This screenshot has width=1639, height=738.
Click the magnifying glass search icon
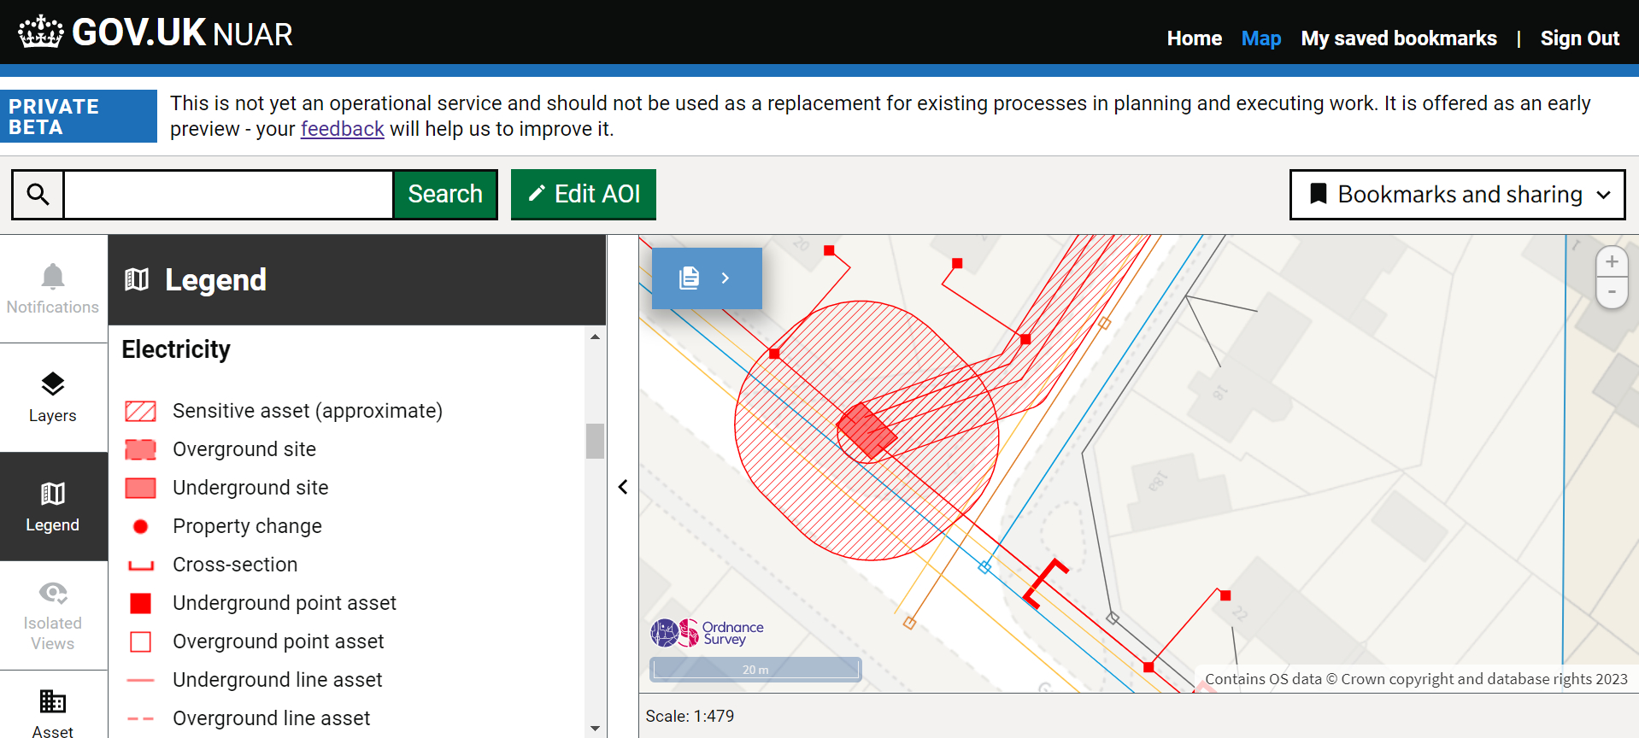click(x=38, y=195)
